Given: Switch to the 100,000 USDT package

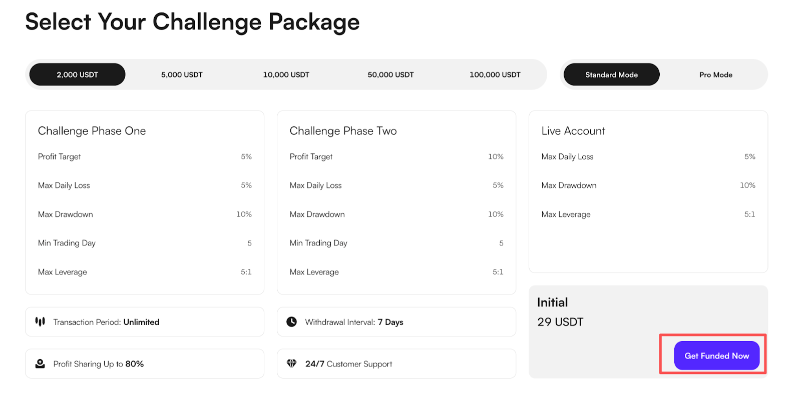Looking at the screenshot, I should (495, 74).
